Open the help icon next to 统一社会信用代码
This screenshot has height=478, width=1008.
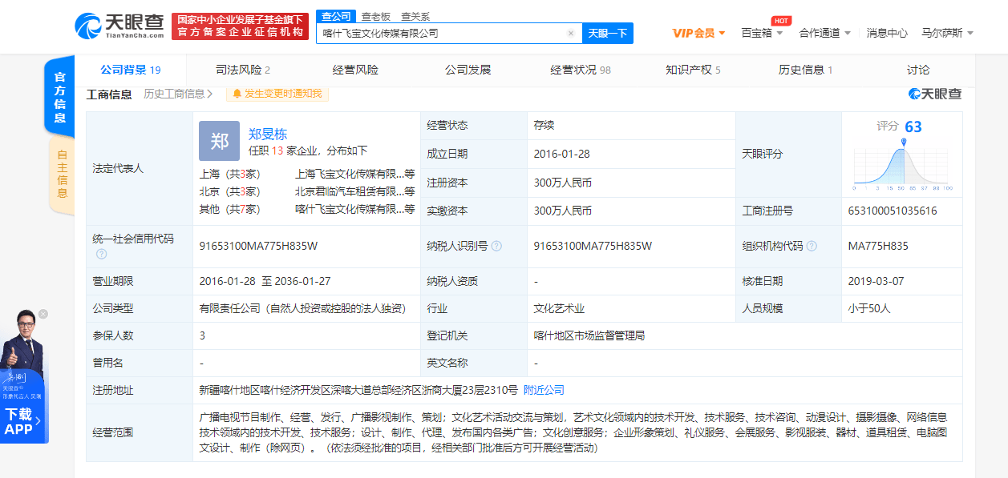coord(102,254)
